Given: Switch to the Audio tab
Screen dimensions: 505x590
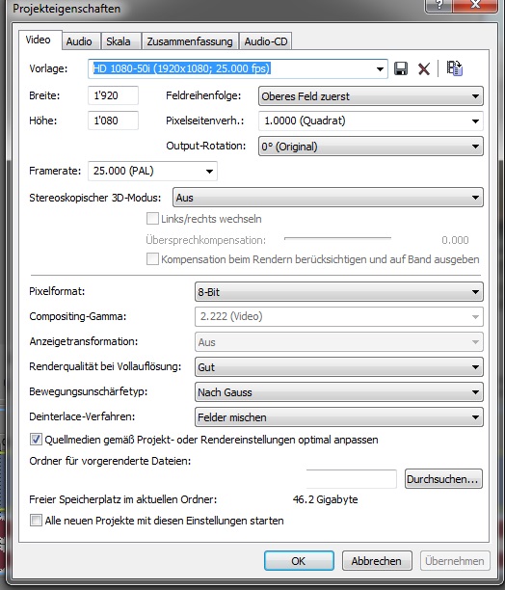Looking at the screenshot, I should click(79, 41).
